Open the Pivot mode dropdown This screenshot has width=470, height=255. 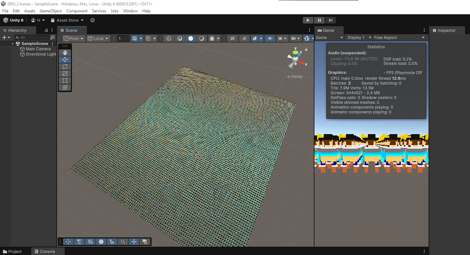[x=74, y=39]
